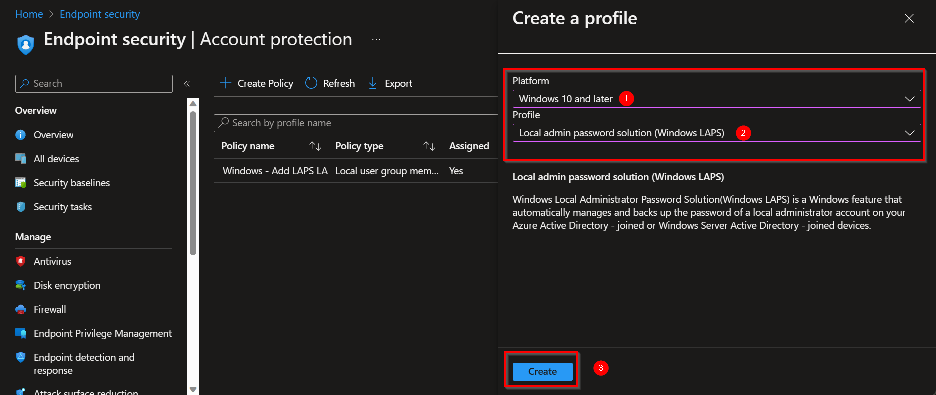The width and height of the screenshot is (936, 395).
Task: Open the Windows - Add LAPS LA policy
Action: (x=275, y=171)
